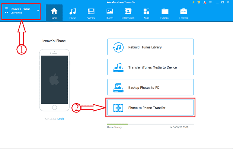Open the Information tab
Image resolution: width=233 pixels, height=149 pixels.
128,13
